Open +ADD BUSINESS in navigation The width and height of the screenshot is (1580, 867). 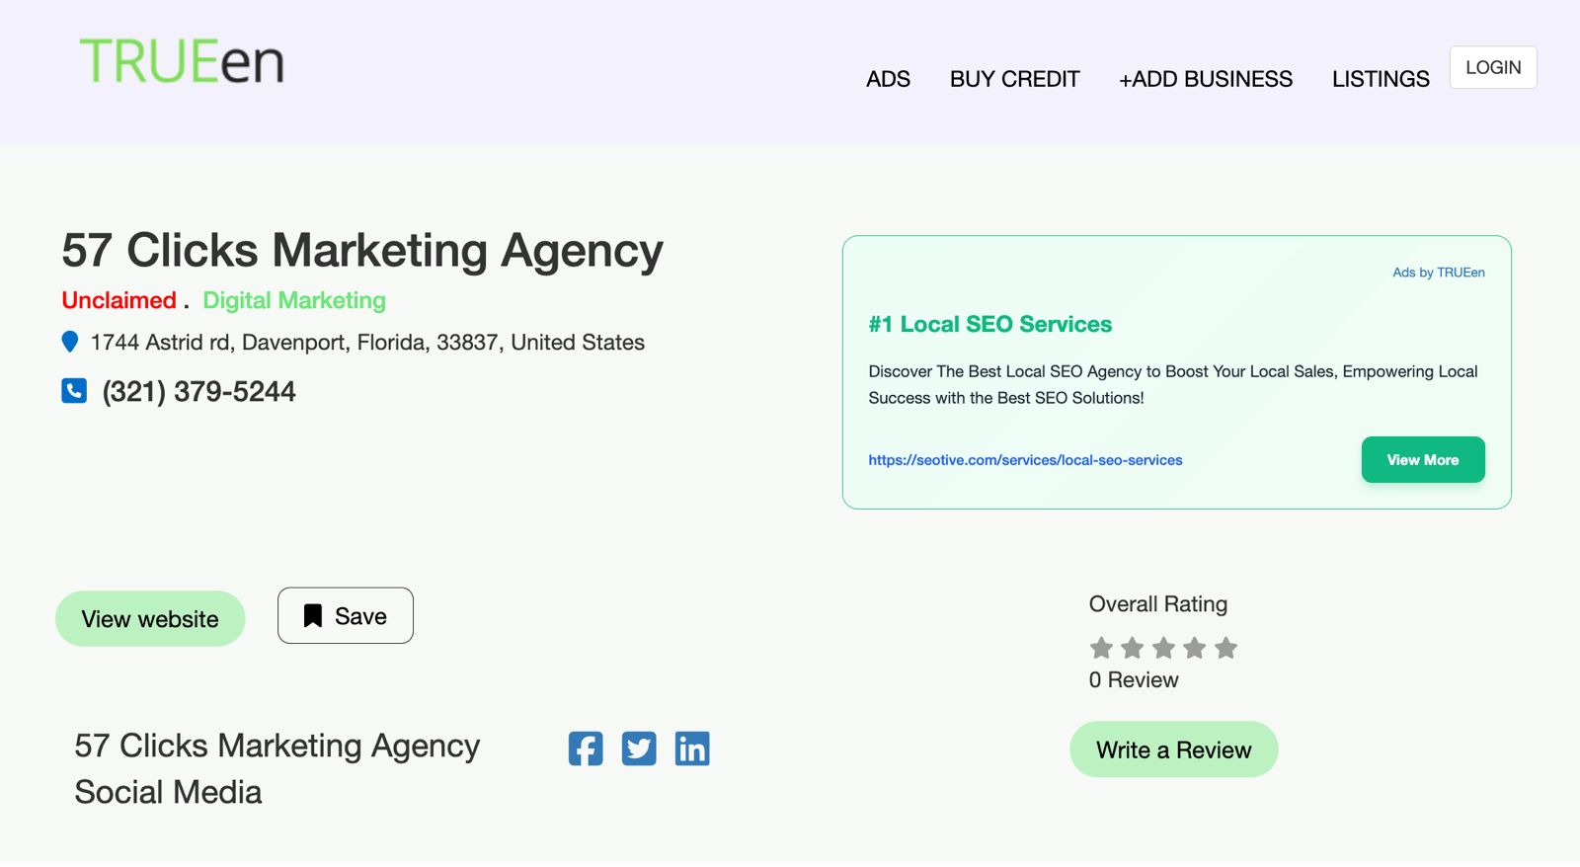[x=1205, y=79]
